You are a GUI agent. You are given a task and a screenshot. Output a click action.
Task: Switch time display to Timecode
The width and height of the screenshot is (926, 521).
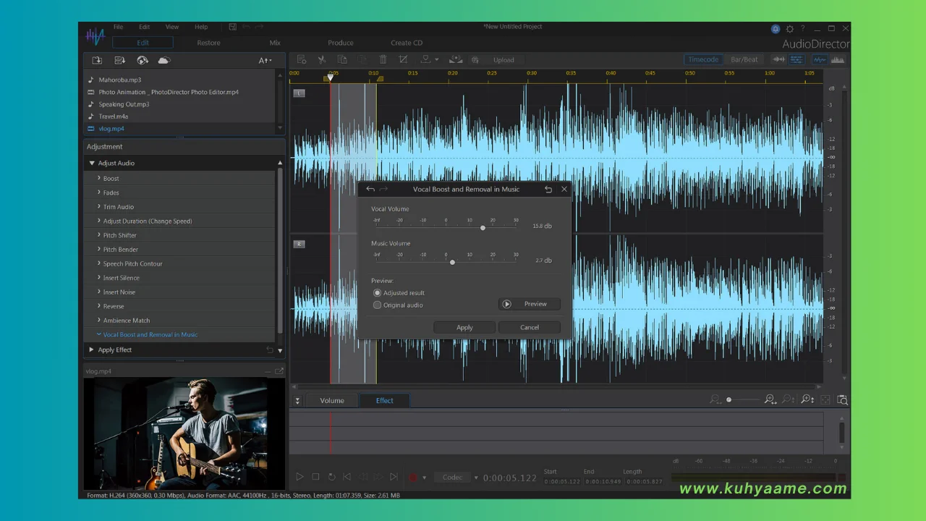pos(703,59)
